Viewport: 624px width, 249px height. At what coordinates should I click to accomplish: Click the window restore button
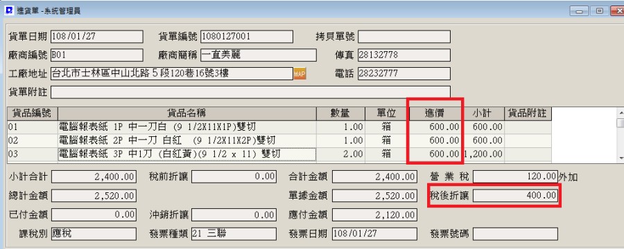(x=599, y=11)
